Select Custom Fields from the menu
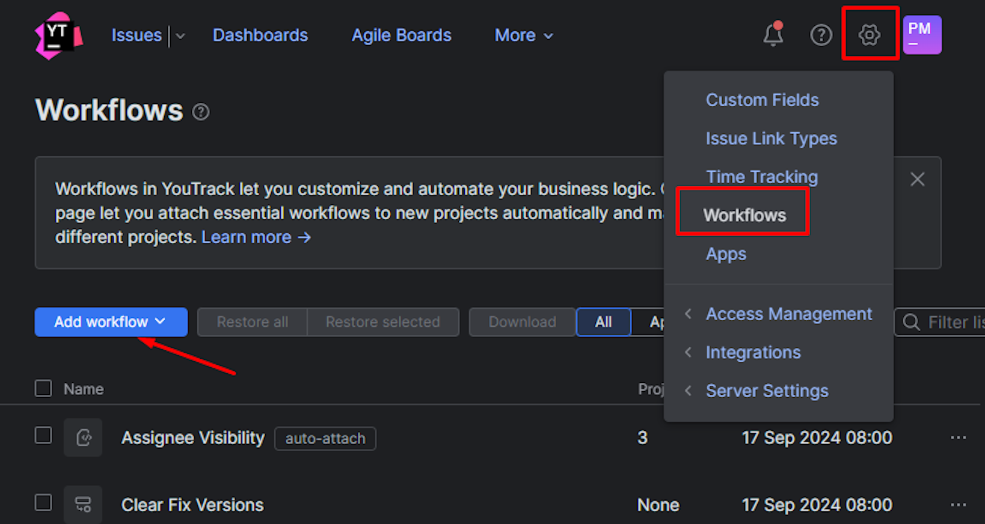The width and height of the screenshot is (985, 524). [x=763, y=100]
